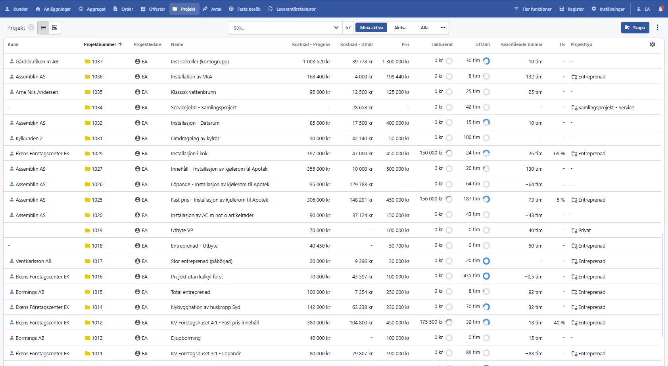
Task: Open customer Gårdsbutiken m AB
Action: click(36, 62)
